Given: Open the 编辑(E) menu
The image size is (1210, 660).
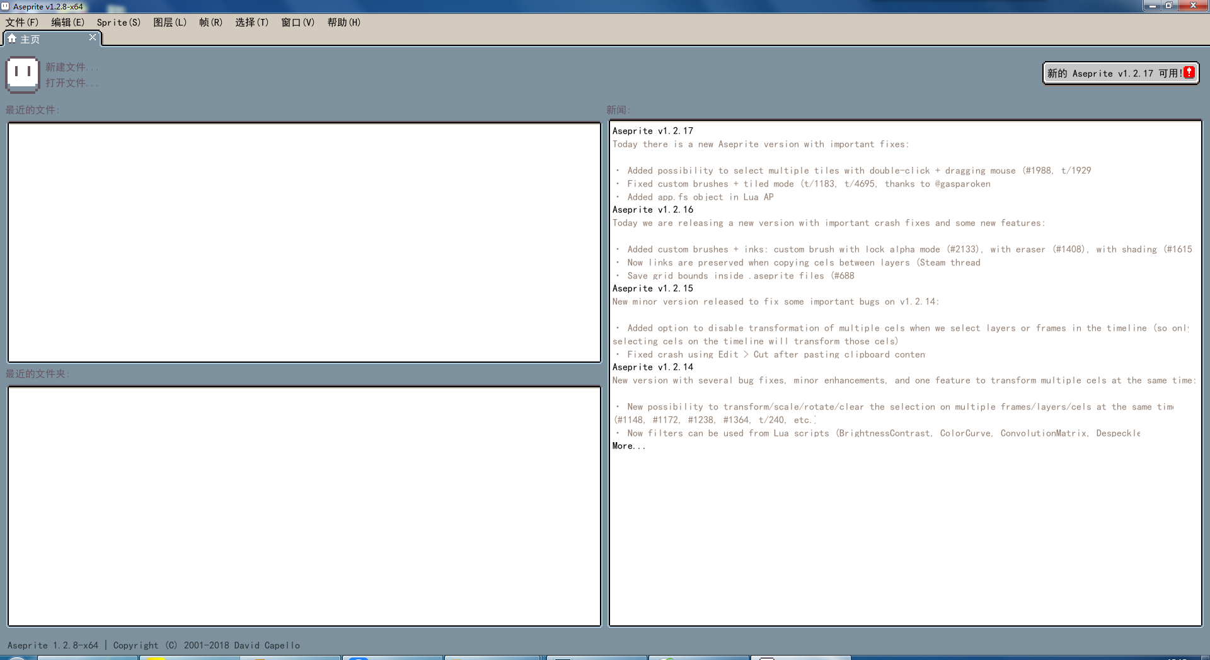Looking at the screenshot, I should coord(67,22).
